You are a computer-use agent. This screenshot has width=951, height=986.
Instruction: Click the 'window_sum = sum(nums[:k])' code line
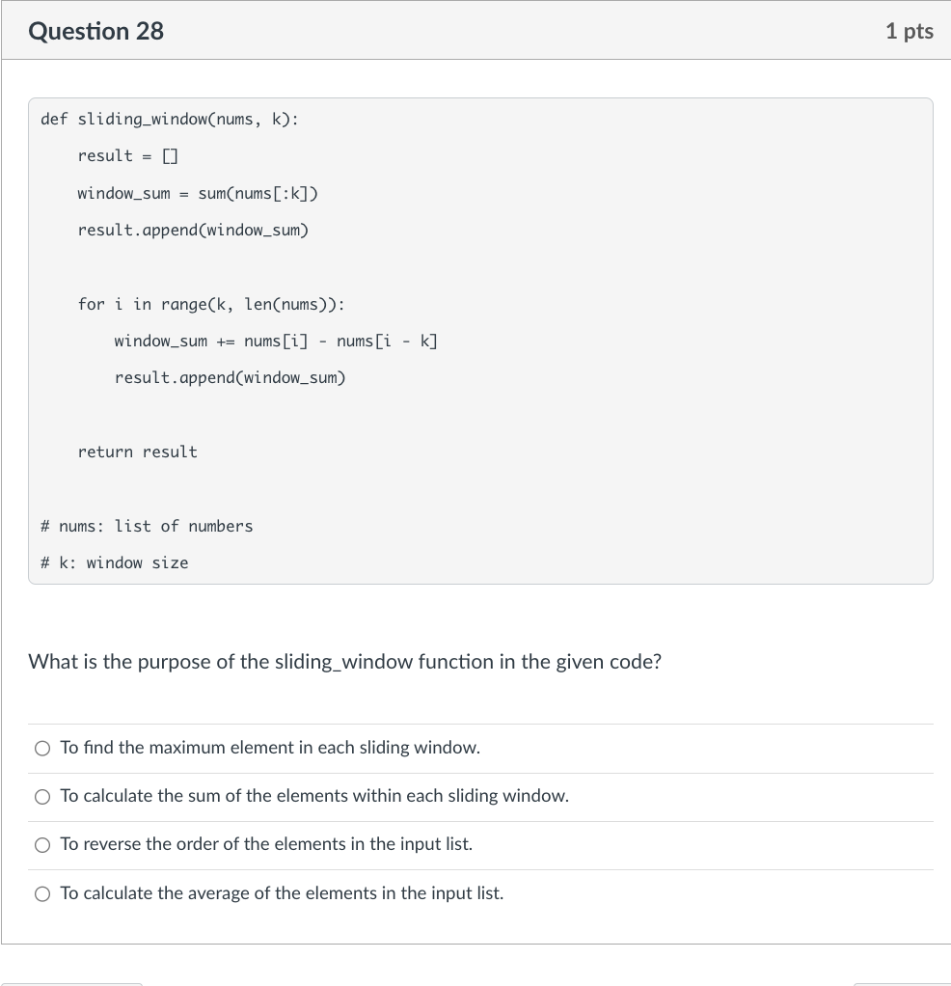click(x=198, y=193)
